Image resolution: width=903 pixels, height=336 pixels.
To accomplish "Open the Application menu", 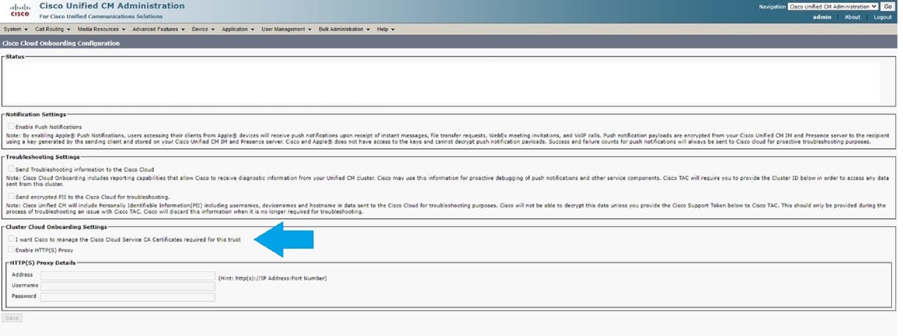I will coord(238,29).
